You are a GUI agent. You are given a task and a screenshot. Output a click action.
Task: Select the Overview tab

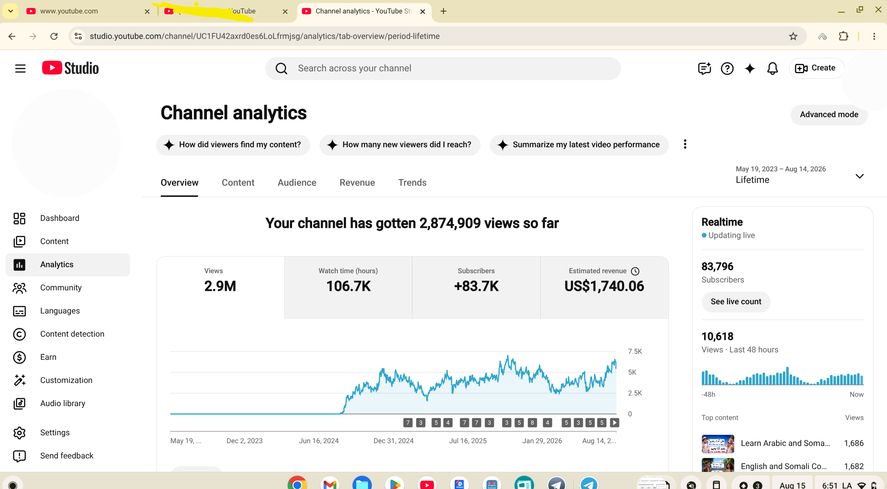pos(179,183)
